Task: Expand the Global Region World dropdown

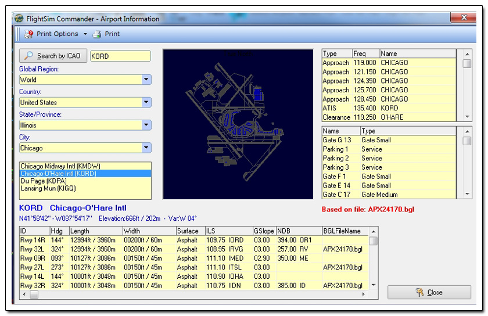Action: pyautogui.click(x=146, y=80)
